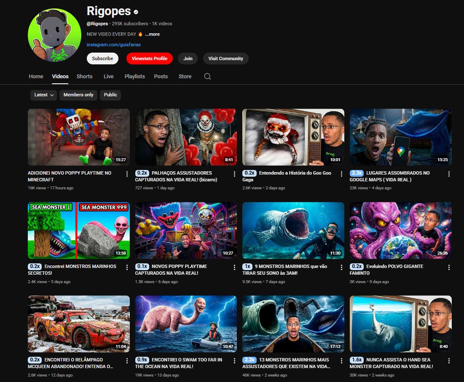Open options menu for NOVOS POPPY PLAYTIME video
Screen dimensions: 464x382
coord(234,268)
